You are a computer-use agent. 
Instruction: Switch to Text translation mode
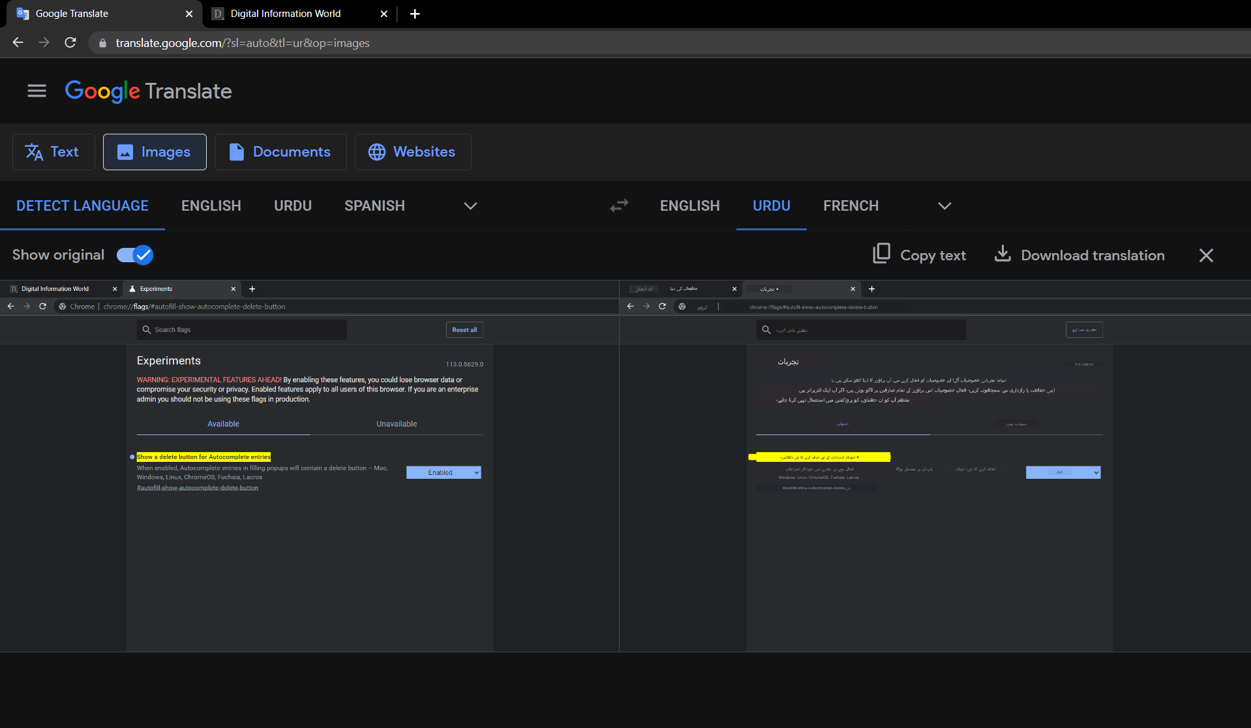tap(53, 152)
